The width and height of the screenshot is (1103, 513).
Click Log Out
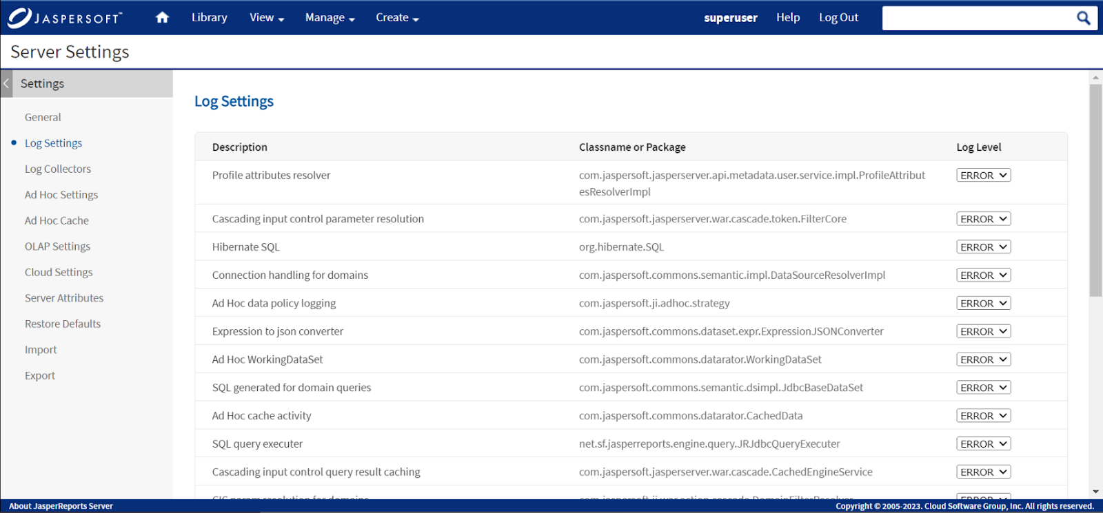(838, 17)
